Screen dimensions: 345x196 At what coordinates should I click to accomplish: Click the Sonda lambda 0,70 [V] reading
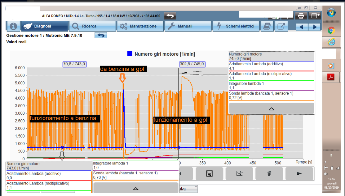100,177
